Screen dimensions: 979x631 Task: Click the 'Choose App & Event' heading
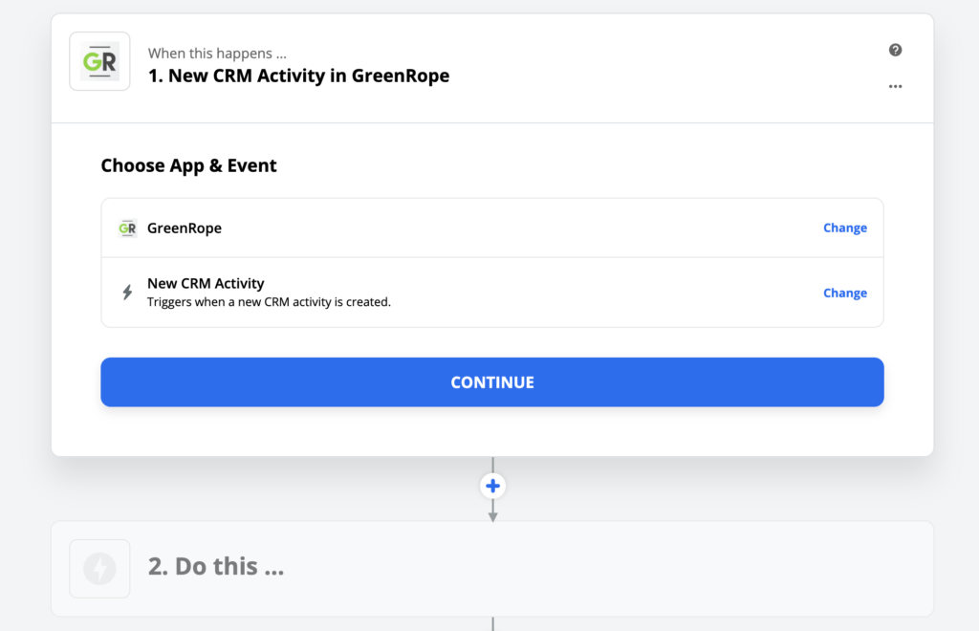(x=188, y=165)
